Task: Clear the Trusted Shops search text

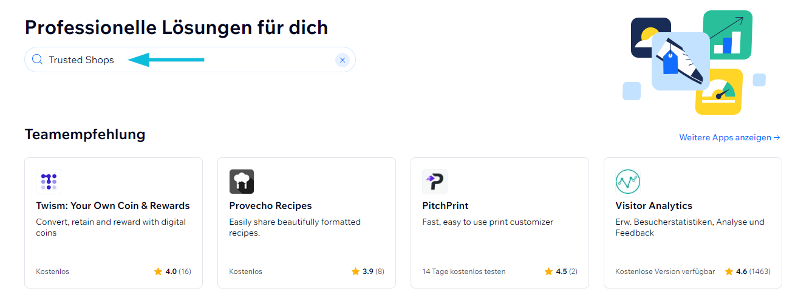Action: tap(343, 60)
